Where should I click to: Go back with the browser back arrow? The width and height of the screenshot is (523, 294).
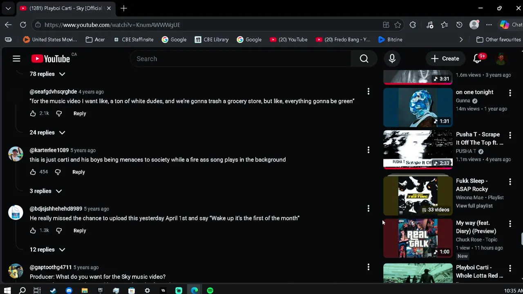(8, 25)
